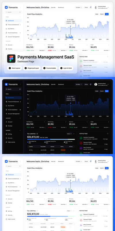Open Key Metrics in the dark sidebar
Image resolution: width=115 pixels, height=231 pixels.
click(11, 106)
